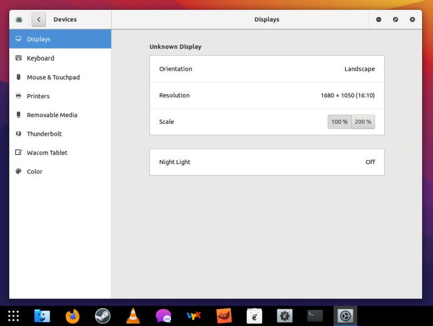Change Orientation from Landscape
This screenshot has width=433, height=326.
pyautogui.click(x=267, y=69)
